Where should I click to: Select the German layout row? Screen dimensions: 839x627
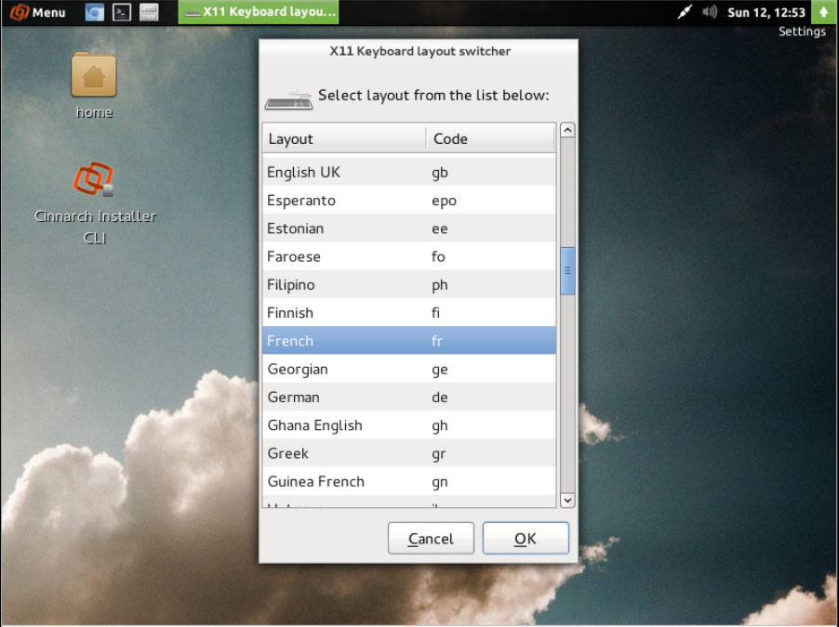(x=408, y=397)
